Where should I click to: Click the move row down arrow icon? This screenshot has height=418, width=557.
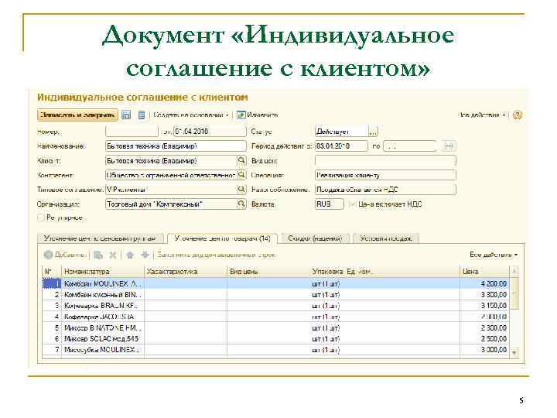pos(145,255)
